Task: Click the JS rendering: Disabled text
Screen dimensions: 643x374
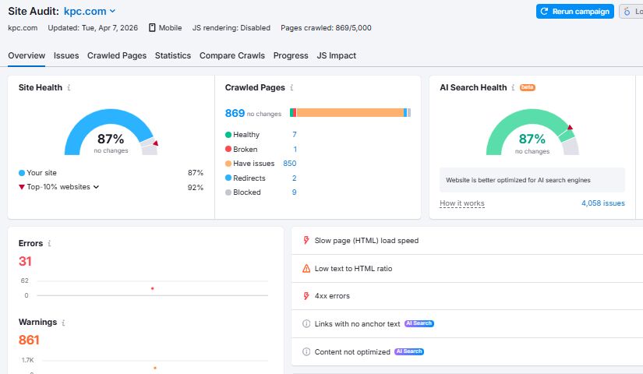Action: 231,28
